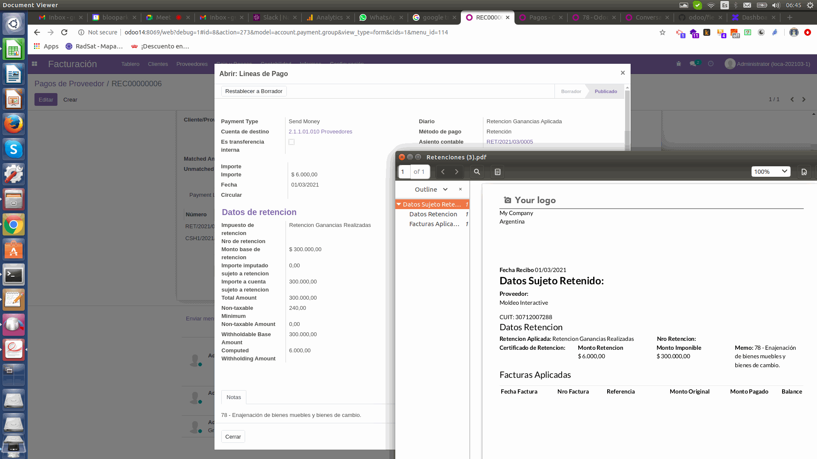817x459 pixels.
Task: Open Terminal from the dock
Action: point(14,275)
